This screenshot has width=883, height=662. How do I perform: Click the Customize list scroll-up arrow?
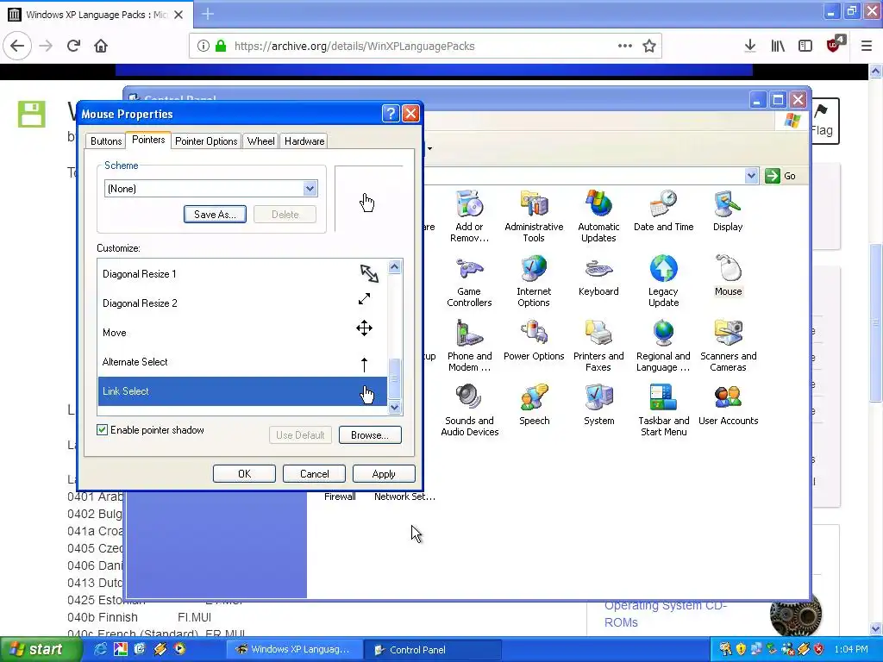[x=395, y=267]
